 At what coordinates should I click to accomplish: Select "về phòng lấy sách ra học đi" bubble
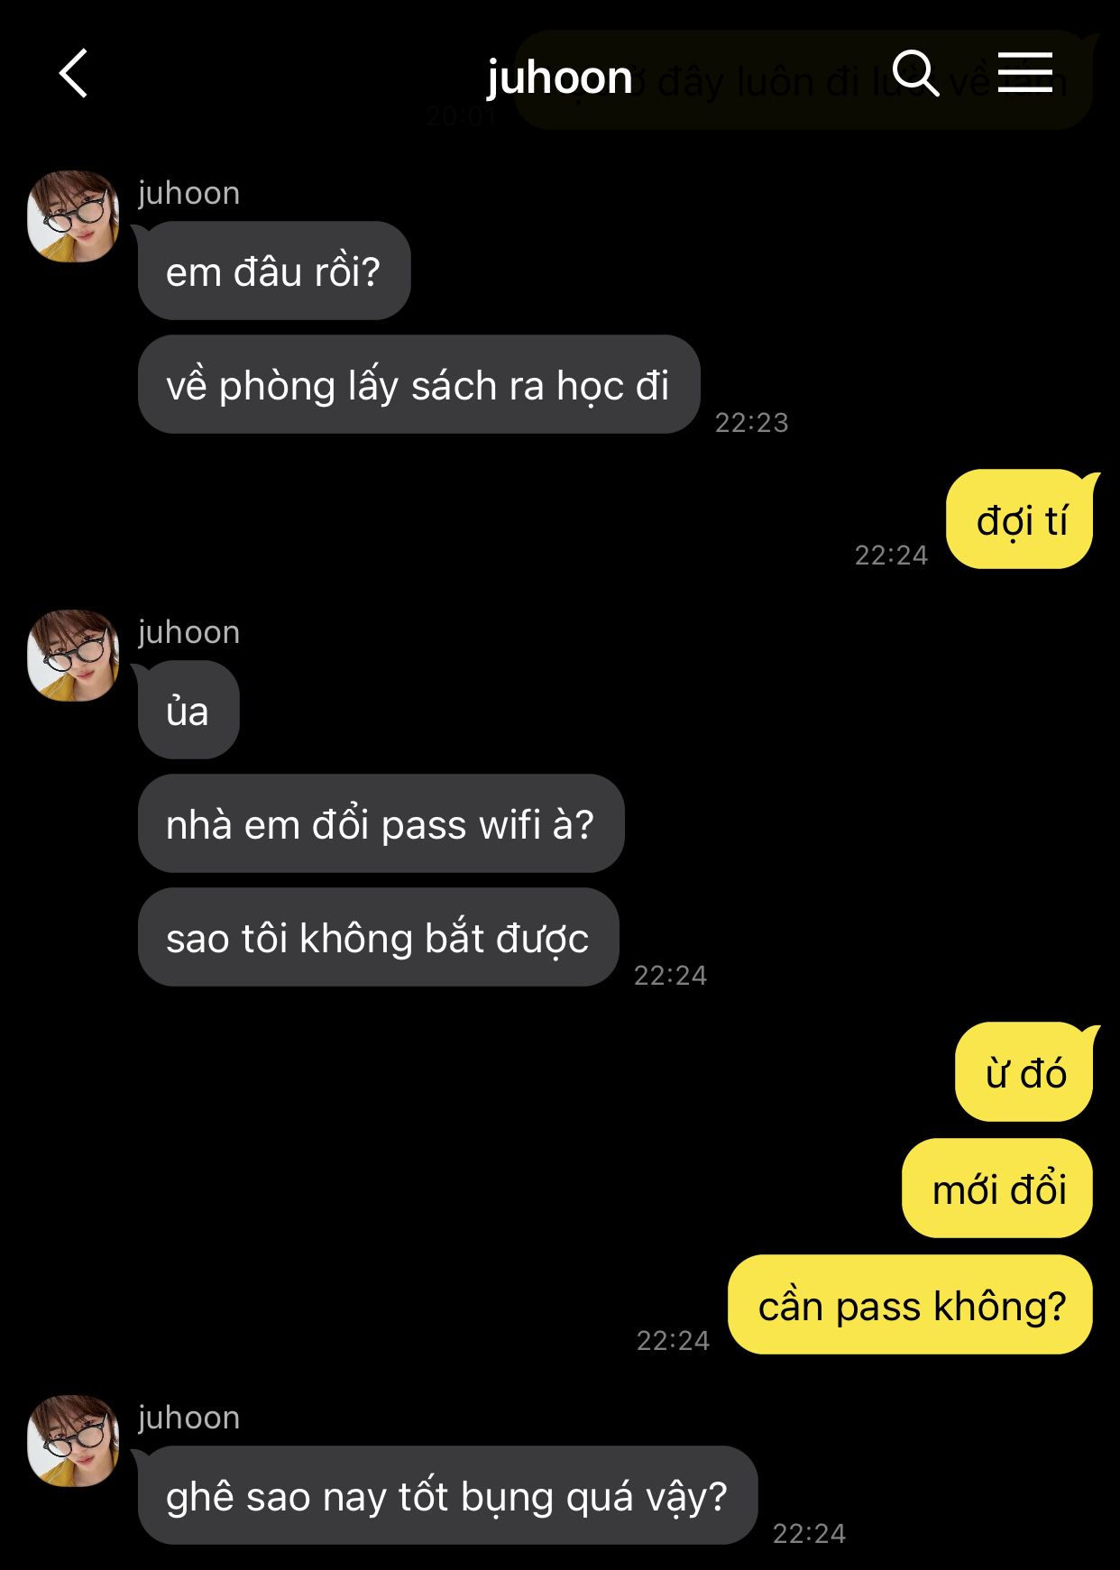pyautogui.click(x=418, y=384)
